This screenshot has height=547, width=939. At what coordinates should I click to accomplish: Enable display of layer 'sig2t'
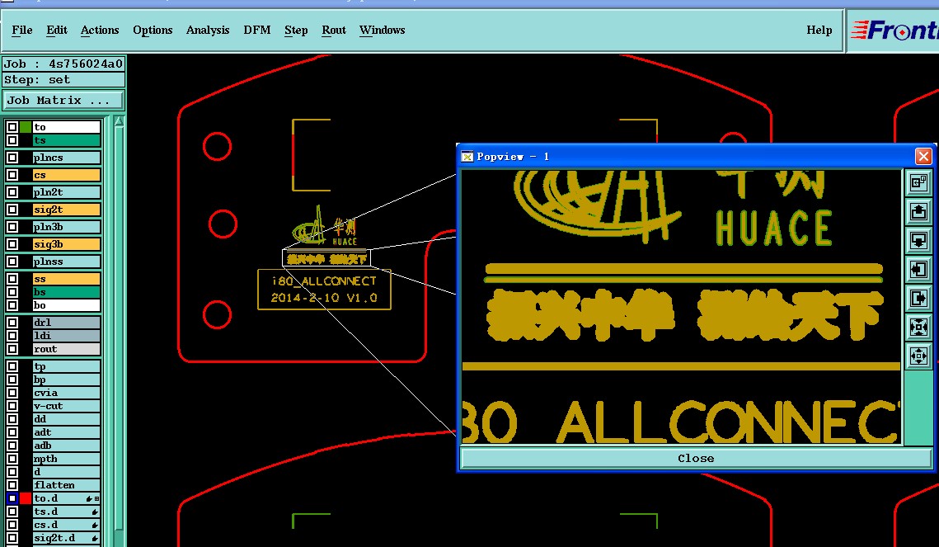click(12, 210)
